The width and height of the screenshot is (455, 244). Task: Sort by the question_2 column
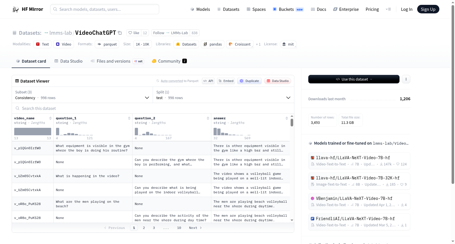pyautogui.click(x=208, y=118)
